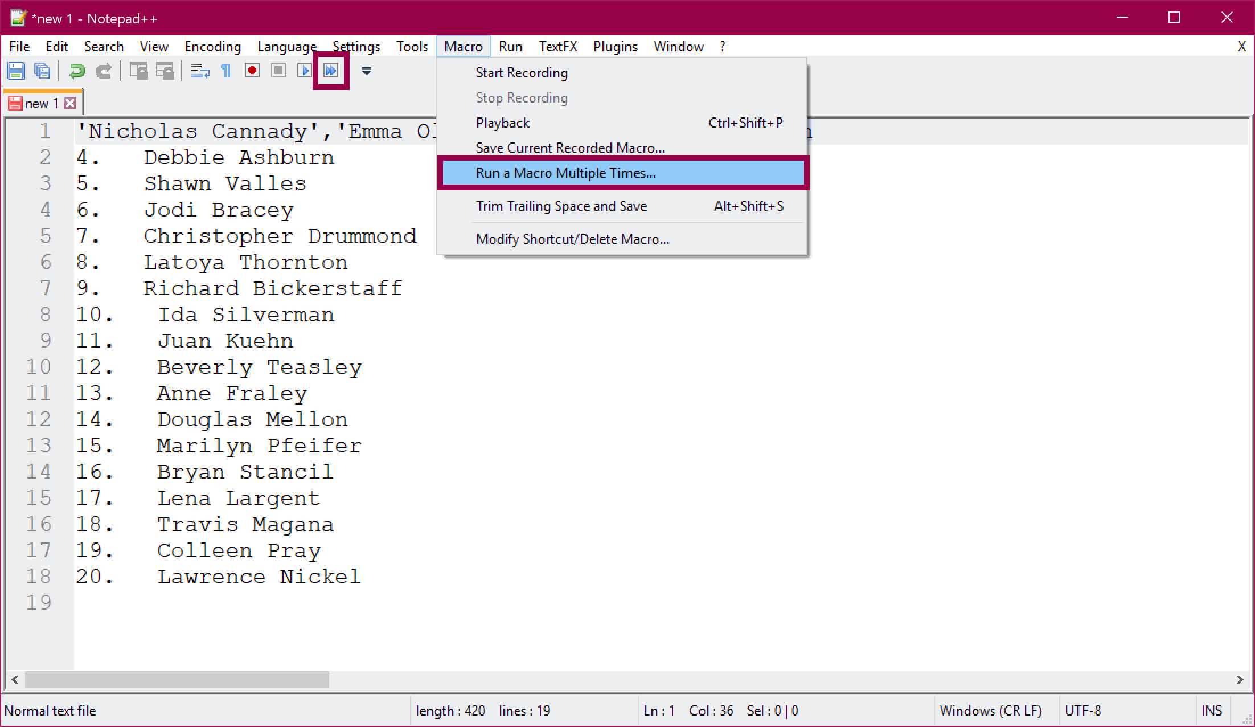
Task: Click the green Undo arrow icon
Action: click(77, 71)
